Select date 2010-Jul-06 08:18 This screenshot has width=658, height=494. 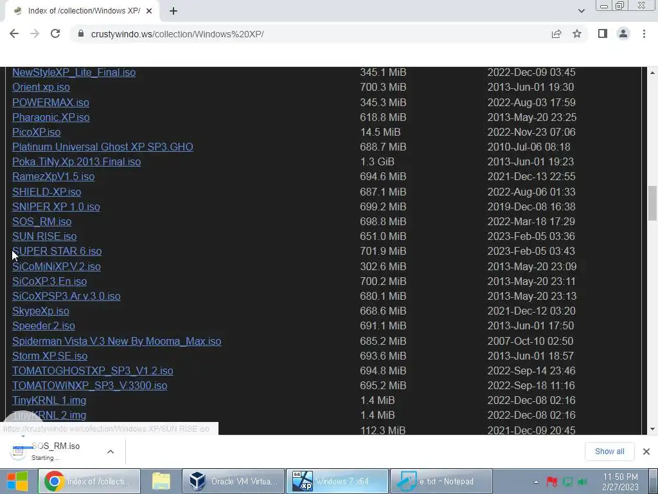click(x=529, y=147)
